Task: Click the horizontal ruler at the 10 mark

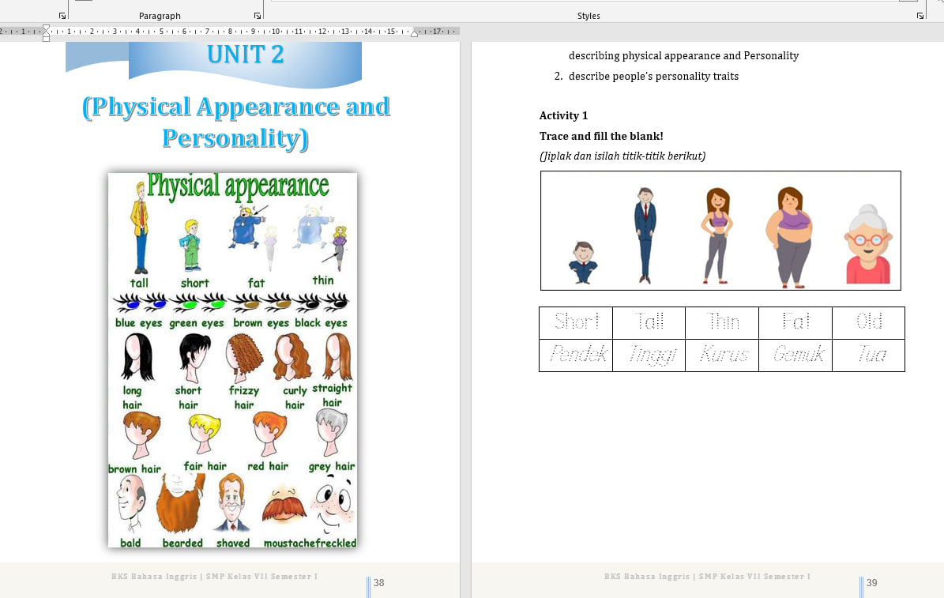Action: [276, 32]
